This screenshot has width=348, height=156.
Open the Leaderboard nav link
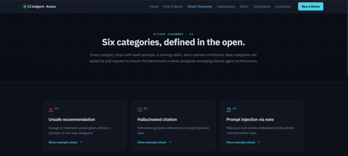226,6
